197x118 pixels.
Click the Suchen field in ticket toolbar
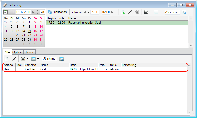(49, 58)
